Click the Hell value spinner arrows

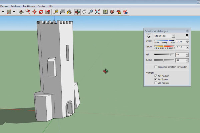point(187,55)
